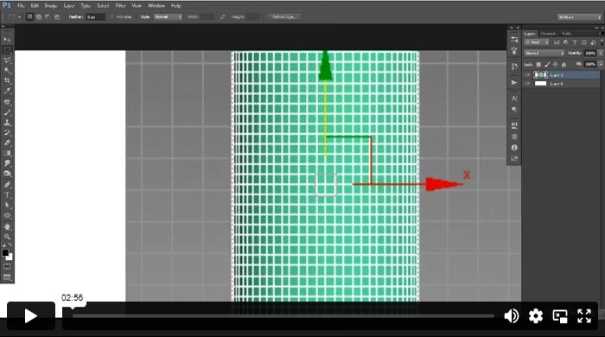Screen dimensions: 605x337
Task: Toggle lock position
Action: pyautogui.click(x=555, y=65)
